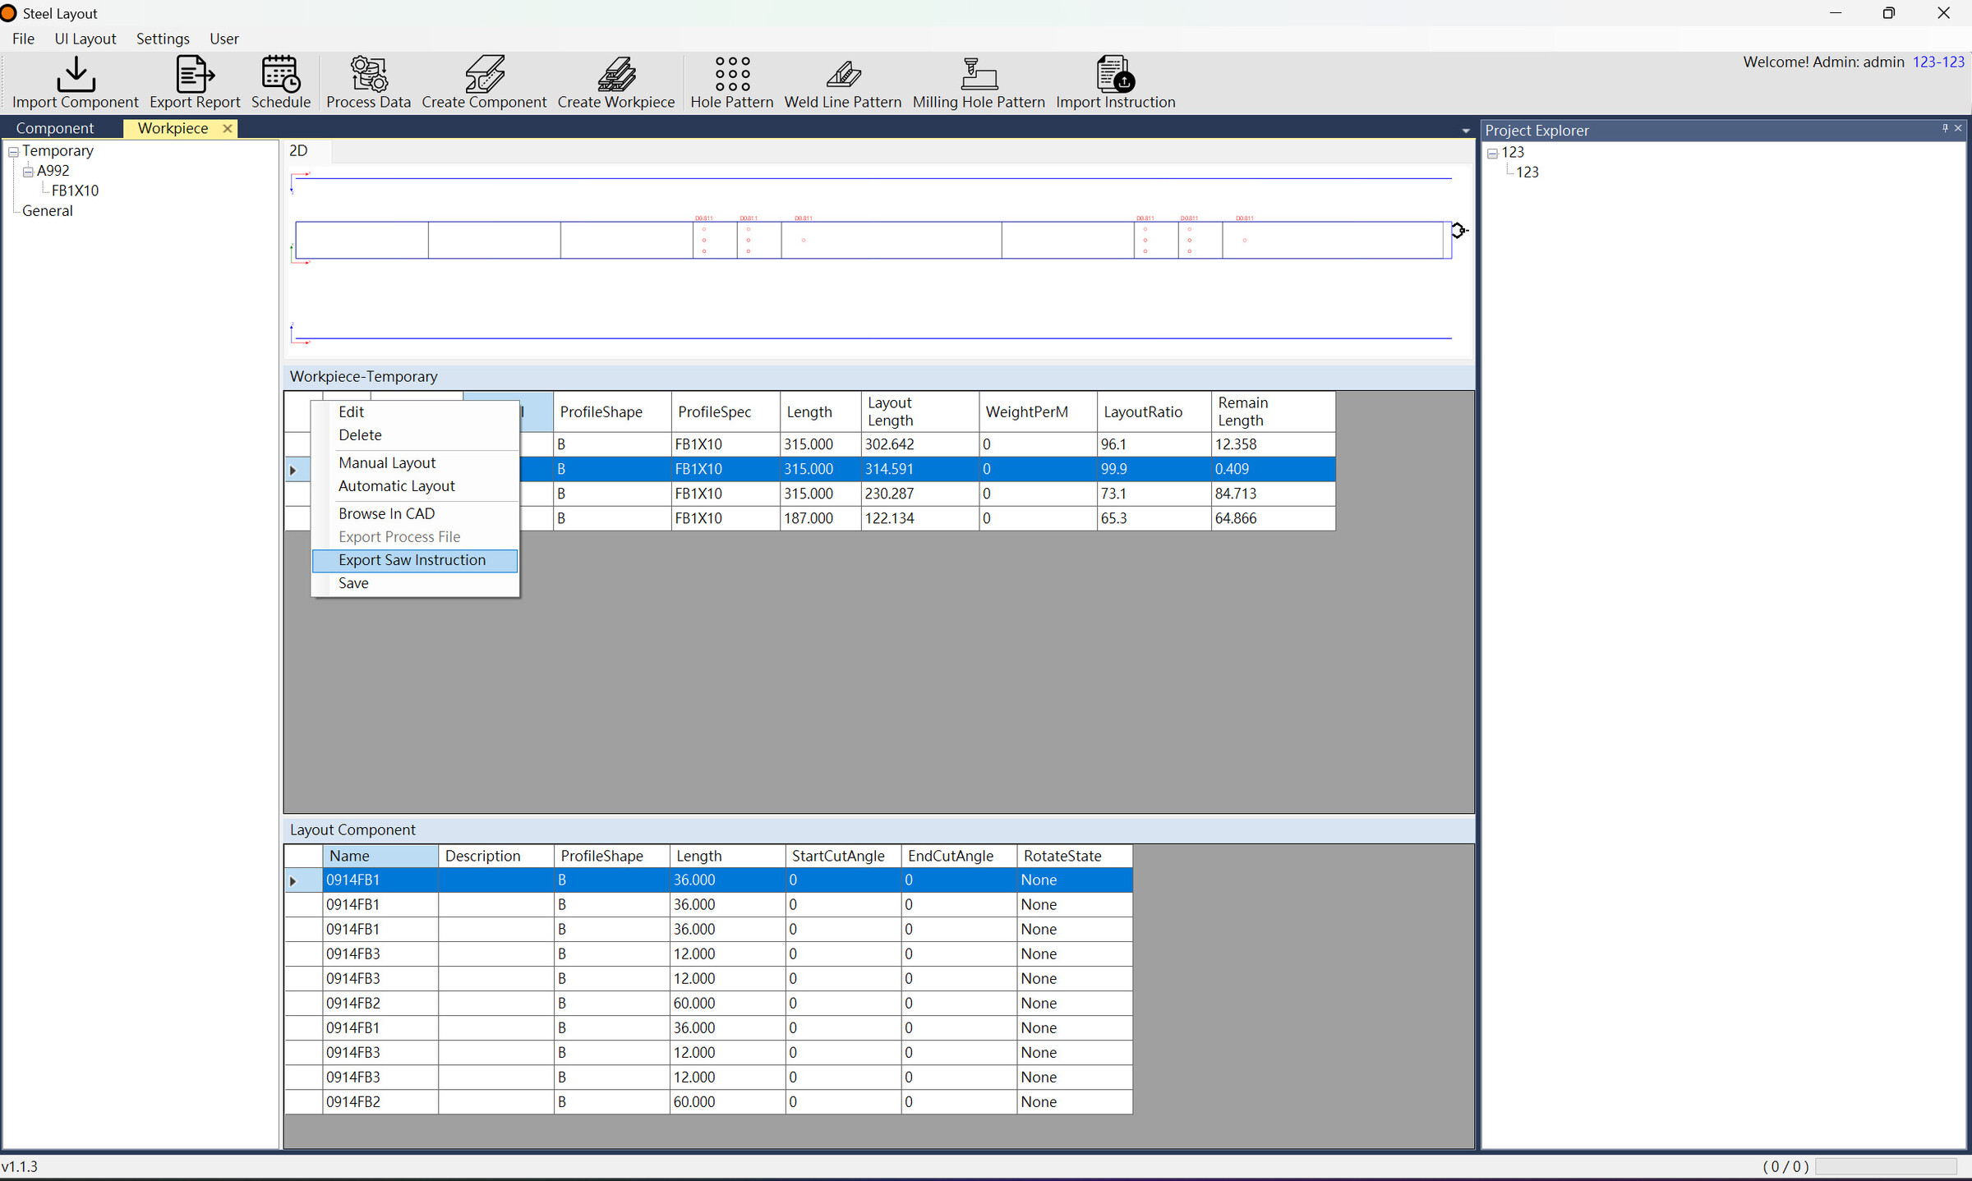Switch to the Component tab
1972x1181 pixels.
click(55, 128)
